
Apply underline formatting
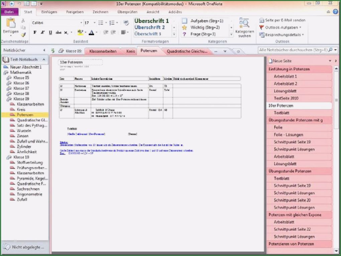pos(50,32)
